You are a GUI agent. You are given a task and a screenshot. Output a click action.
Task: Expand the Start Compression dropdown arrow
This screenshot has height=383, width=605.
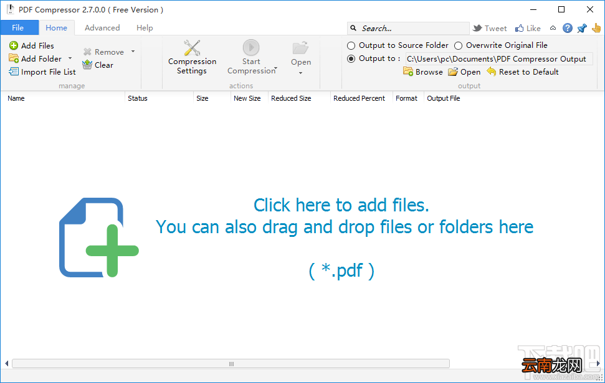(275, 68)
